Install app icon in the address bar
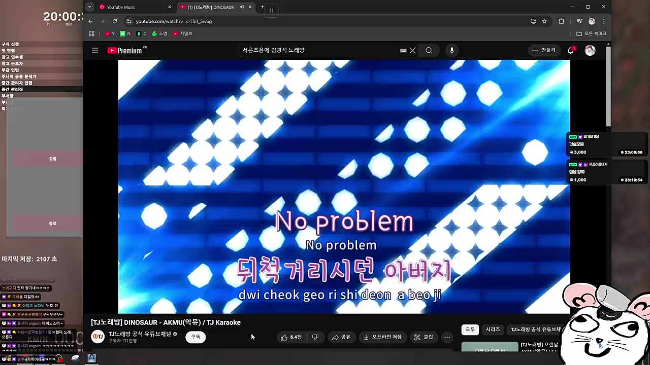The height and width of the screenshot is (365, 650). (533, 21)
